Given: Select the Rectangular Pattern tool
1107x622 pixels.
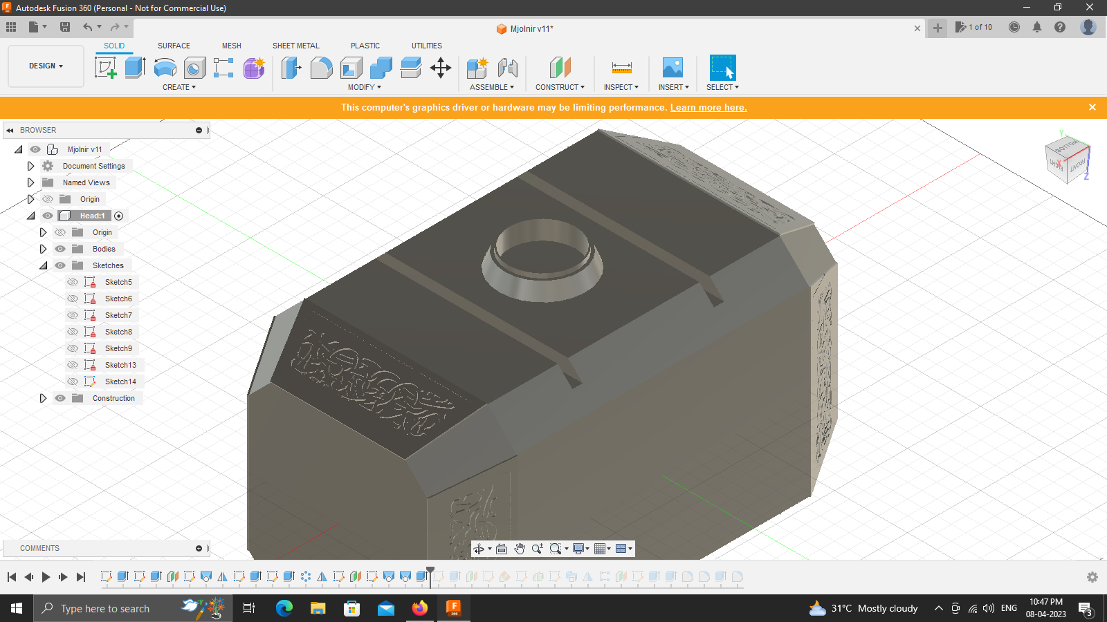Looking at the screenshot, I should click(x=223, y=68).
